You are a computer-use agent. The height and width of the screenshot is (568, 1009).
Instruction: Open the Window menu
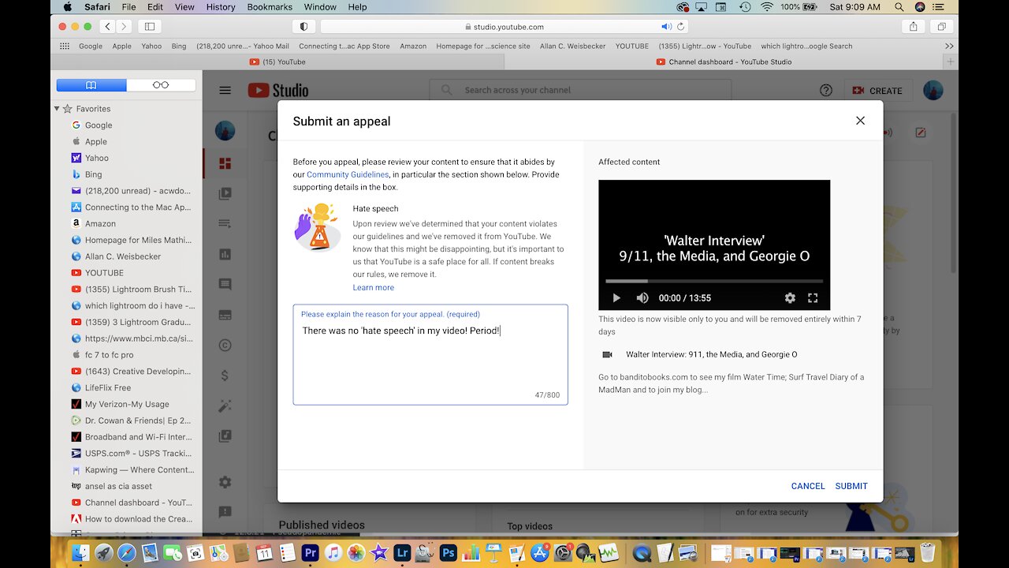tap(318, 6)
